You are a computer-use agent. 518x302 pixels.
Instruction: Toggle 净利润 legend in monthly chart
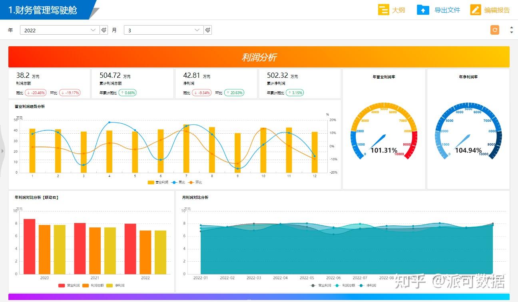(x=367, y=285)
